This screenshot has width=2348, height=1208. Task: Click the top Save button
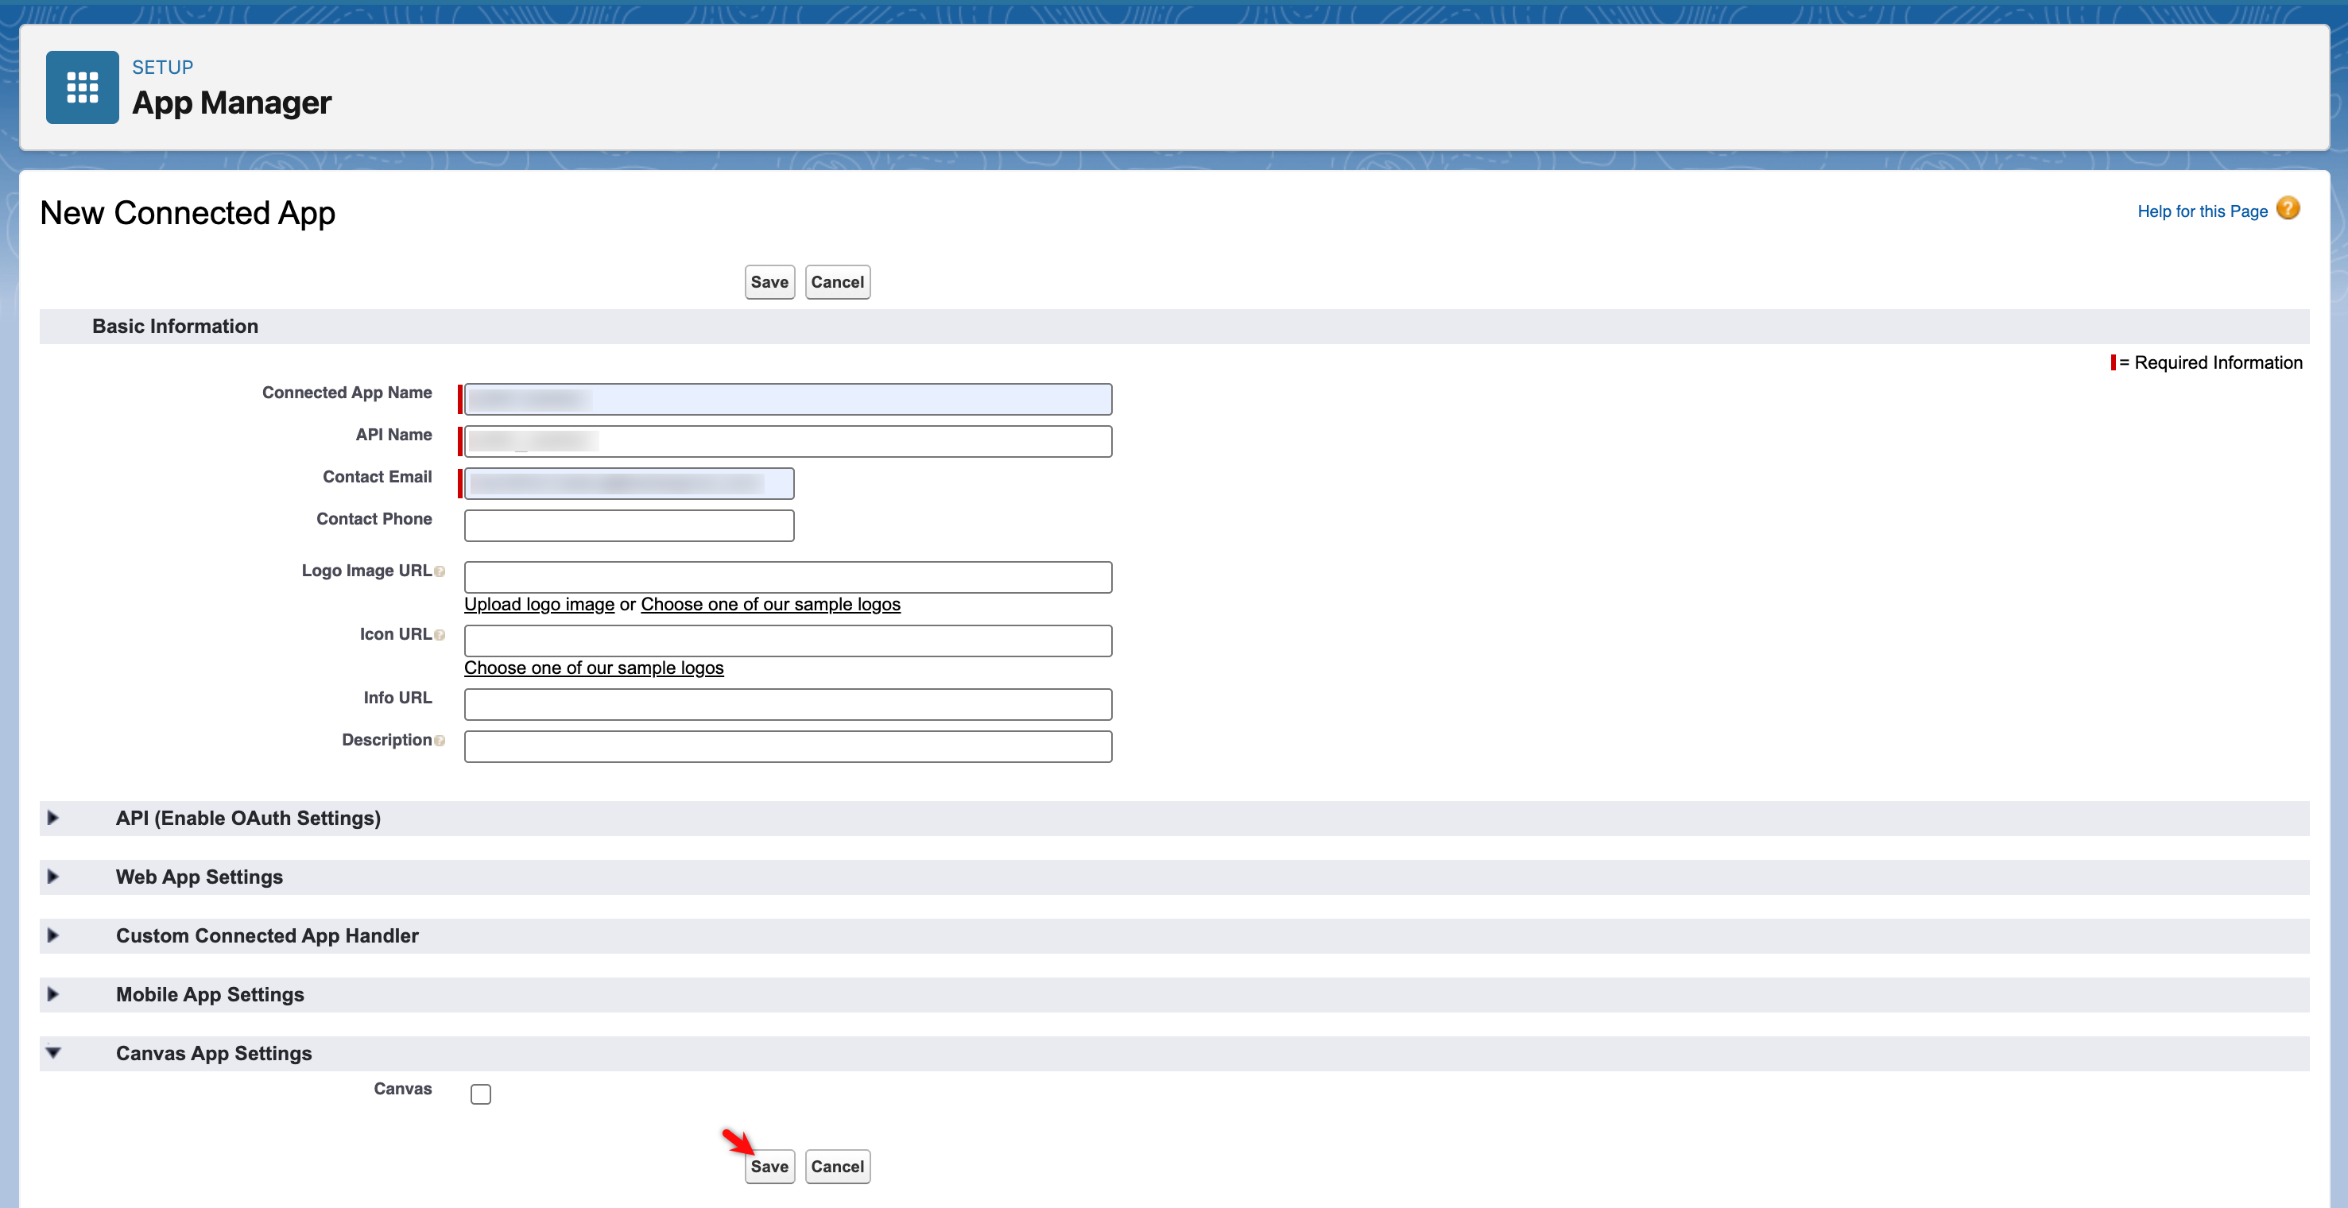coord(769,283)
